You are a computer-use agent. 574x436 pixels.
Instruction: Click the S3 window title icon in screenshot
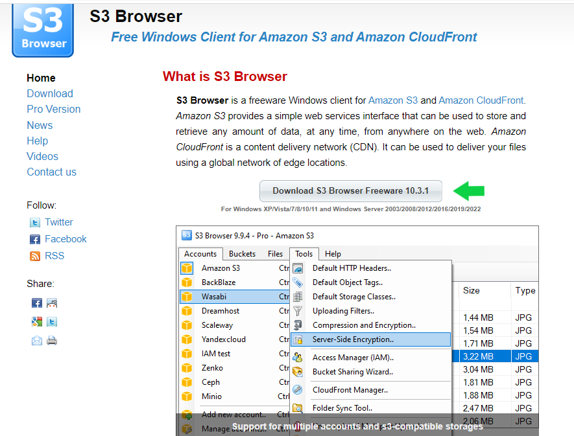click(x=187, y=235)
